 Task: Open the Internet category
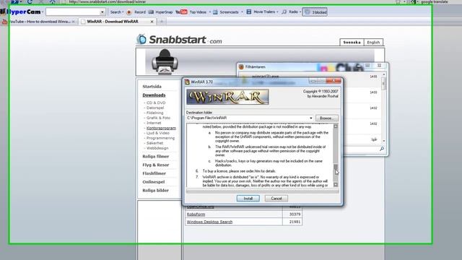click(154, 123)
